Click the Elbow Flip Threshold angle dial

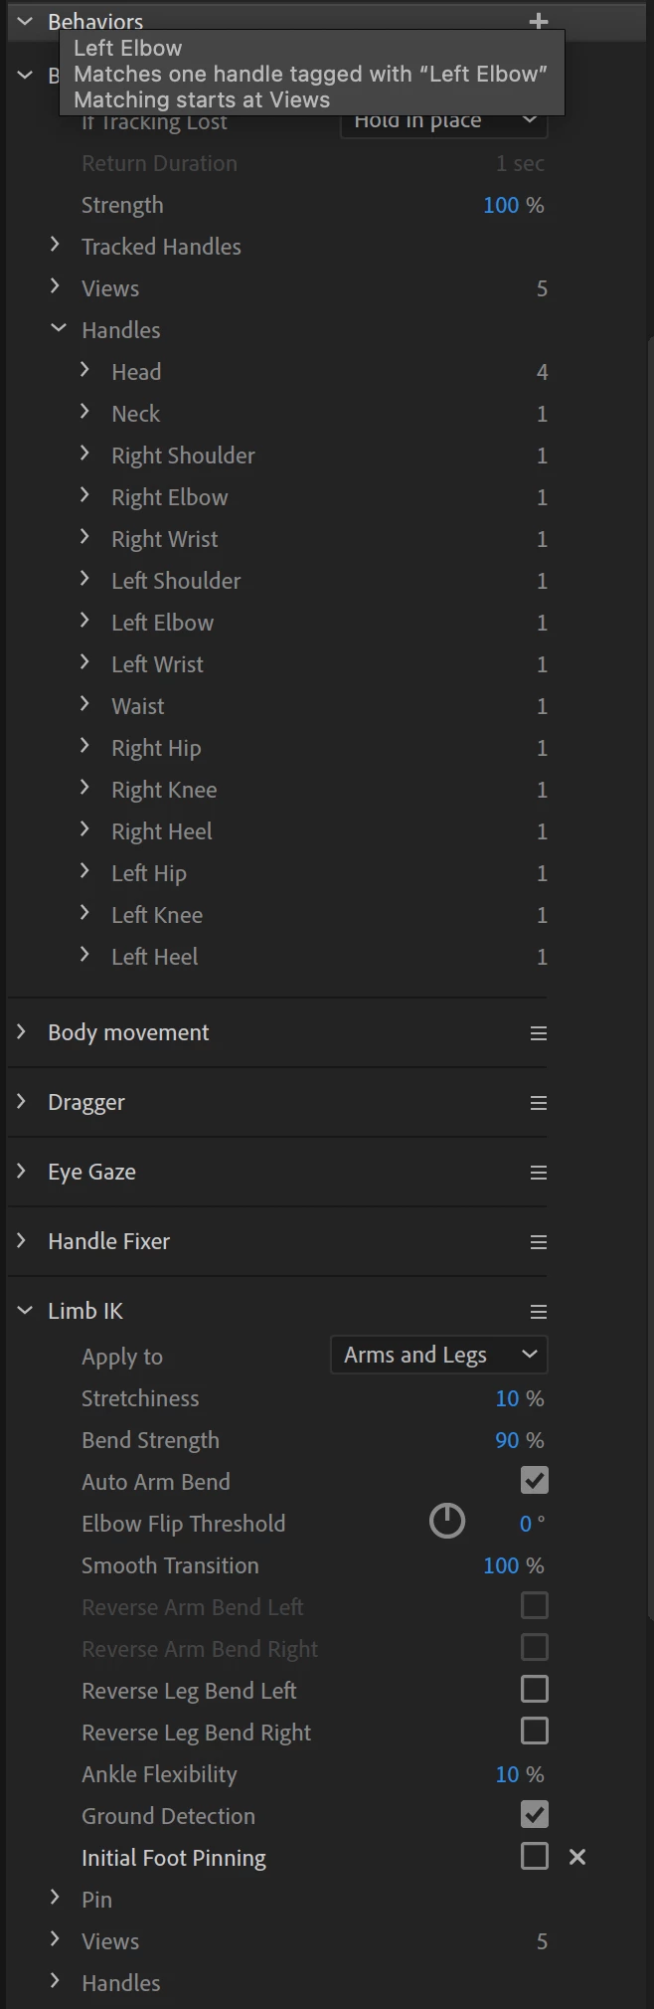pyautogui.click(x=447, y=1521)
